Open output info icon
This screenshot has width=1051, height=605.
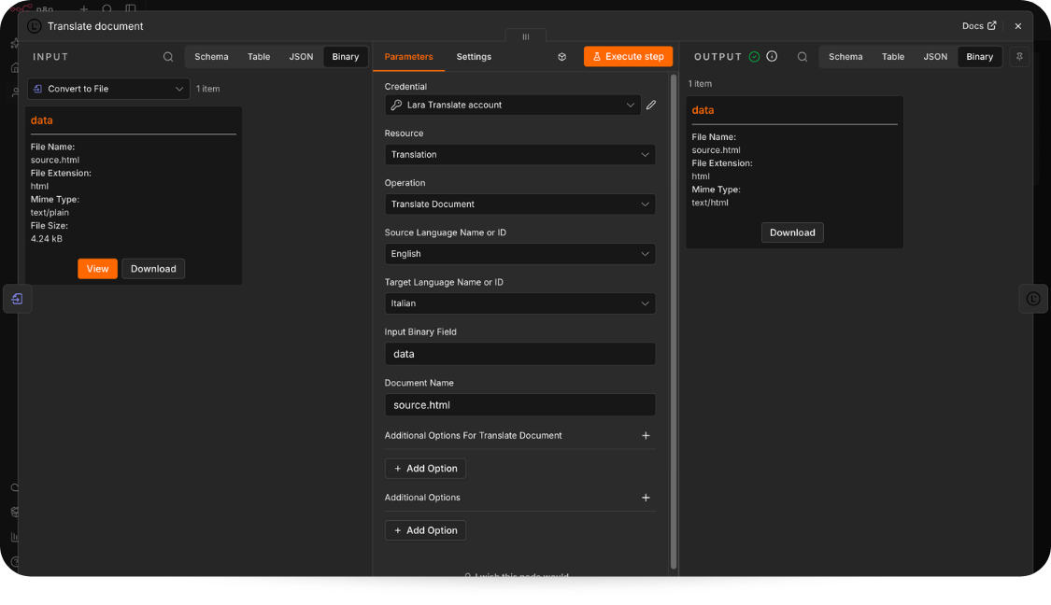click(773, 56)
